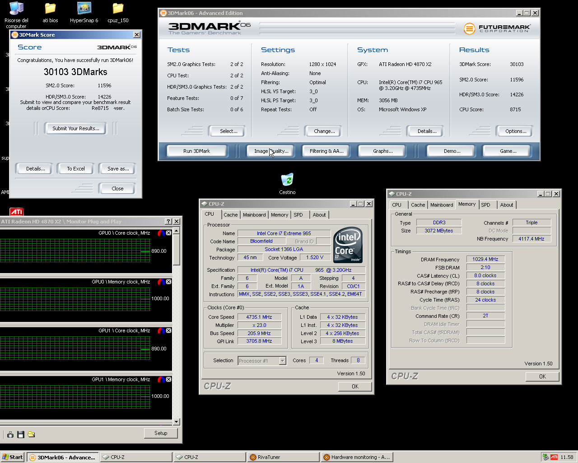
Task: Click the yellow folder icon in monitoring window
Action: pyautogui.click(x=31, y=435)
